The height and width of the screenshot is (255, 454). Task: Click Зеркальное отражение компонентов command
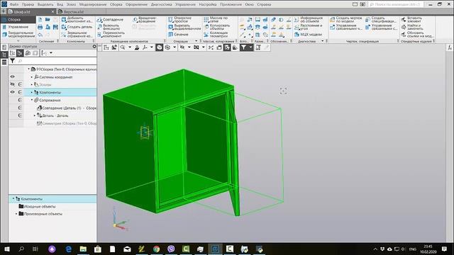tap(77, 35)
